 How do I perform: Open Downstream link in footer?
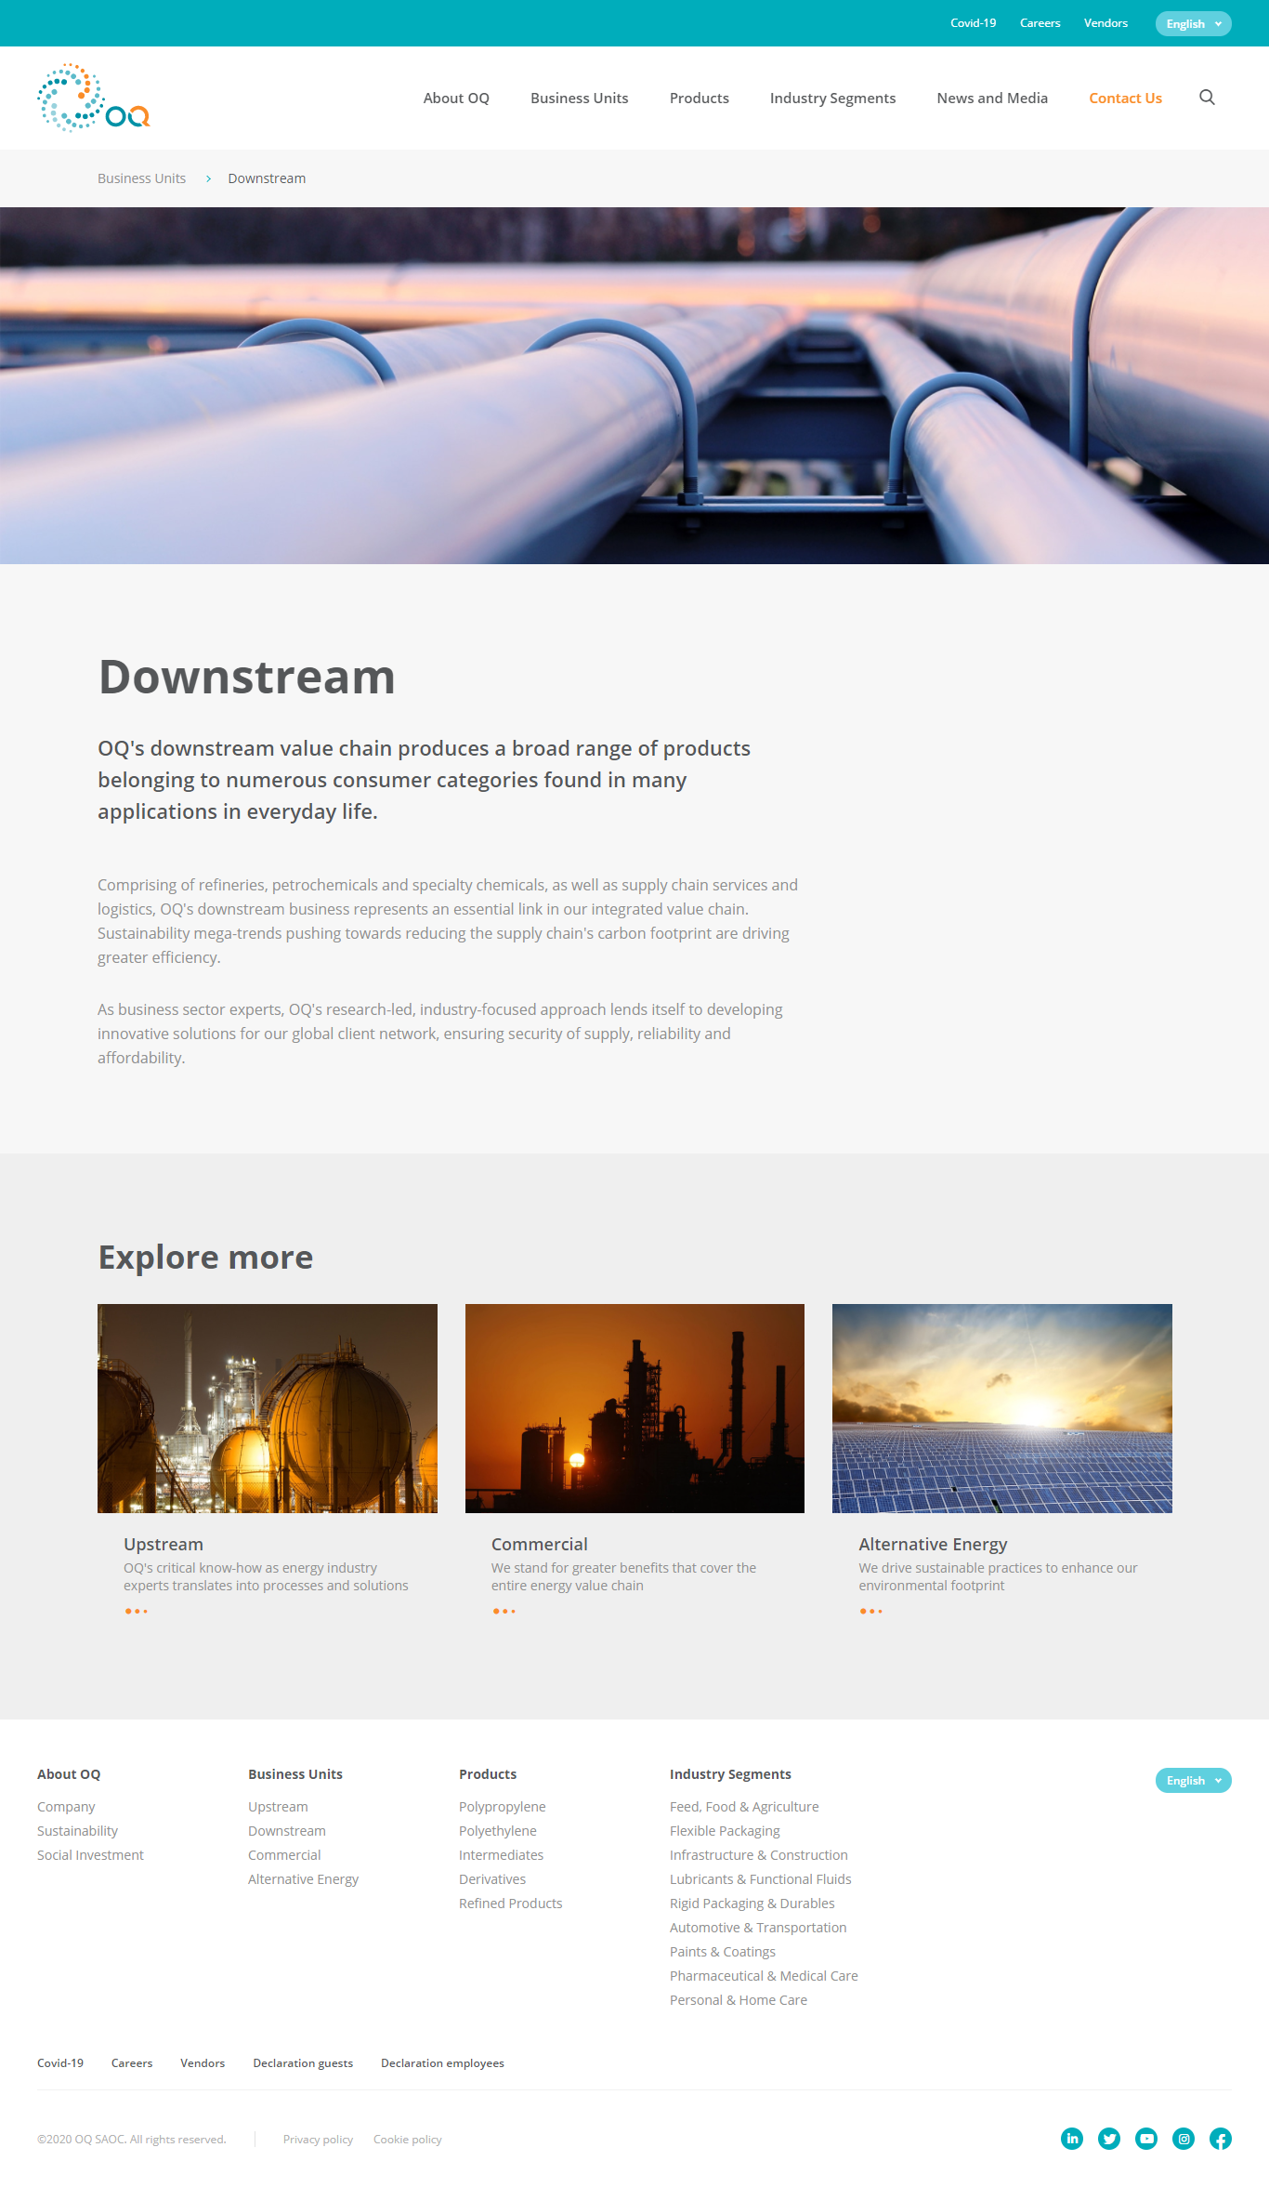[x=287, y=1831]
